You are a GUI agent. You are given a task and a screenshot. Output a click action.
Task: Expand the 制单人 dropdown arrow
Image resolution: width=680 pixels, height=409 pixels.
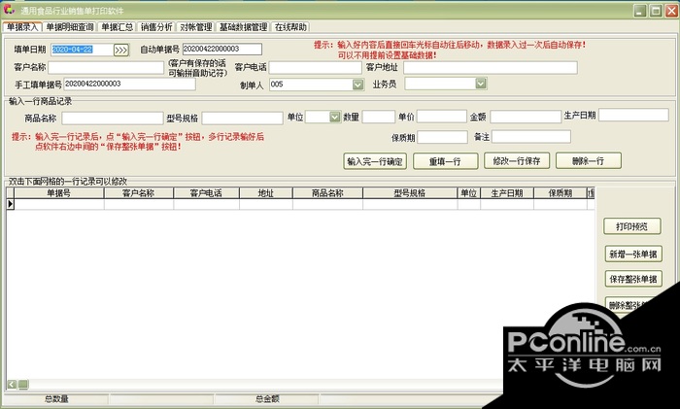click(x=357, y=85)
